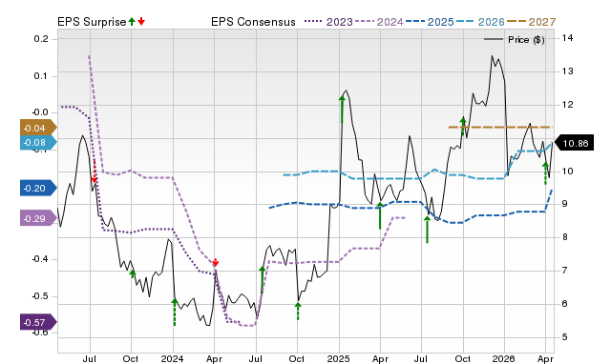Click the 2027 consensus legend entry
The image size is (611, 364).
click(531, 22)
